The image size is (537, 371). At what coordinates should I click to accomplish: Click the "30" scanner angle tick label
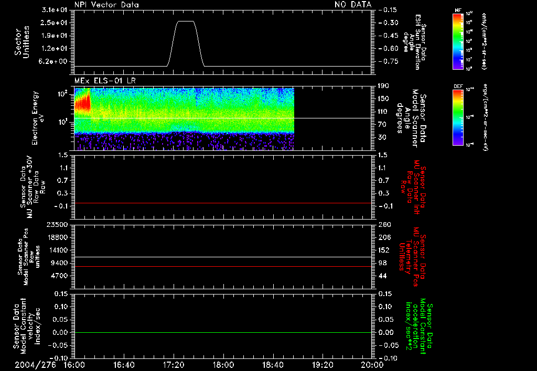coord(382,137)
